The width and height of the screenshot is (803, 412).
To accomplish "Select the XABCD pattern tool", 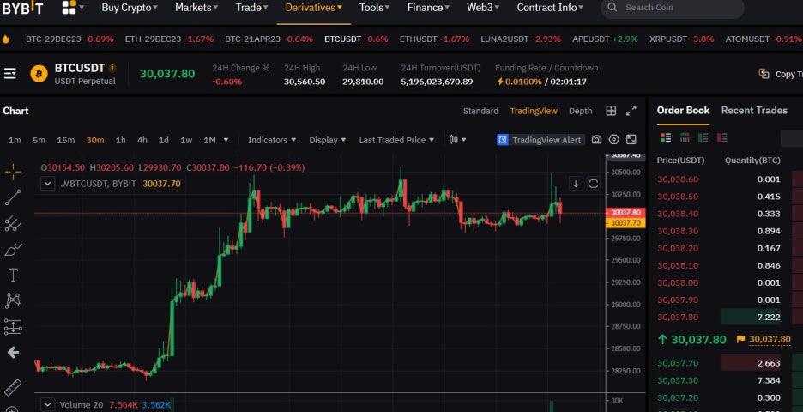I will 13,300.
